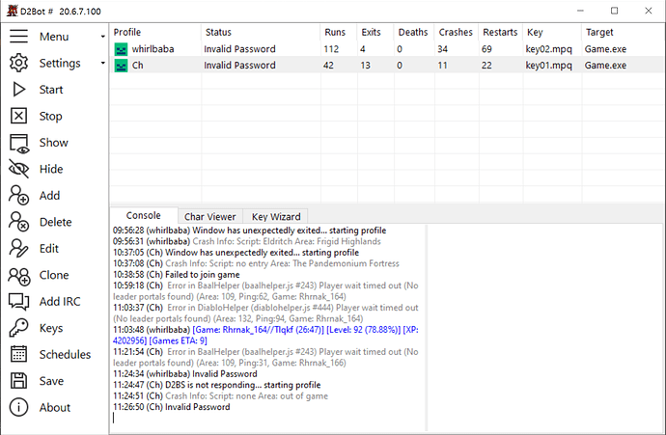Click the 11:03:37 DiabloHelper error line

[265, 313]
